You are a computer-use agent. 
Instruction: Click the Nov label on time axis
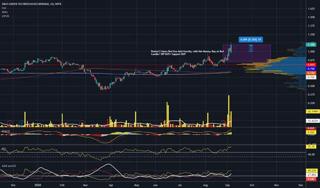pyautogui.click(x=276, y=185)
